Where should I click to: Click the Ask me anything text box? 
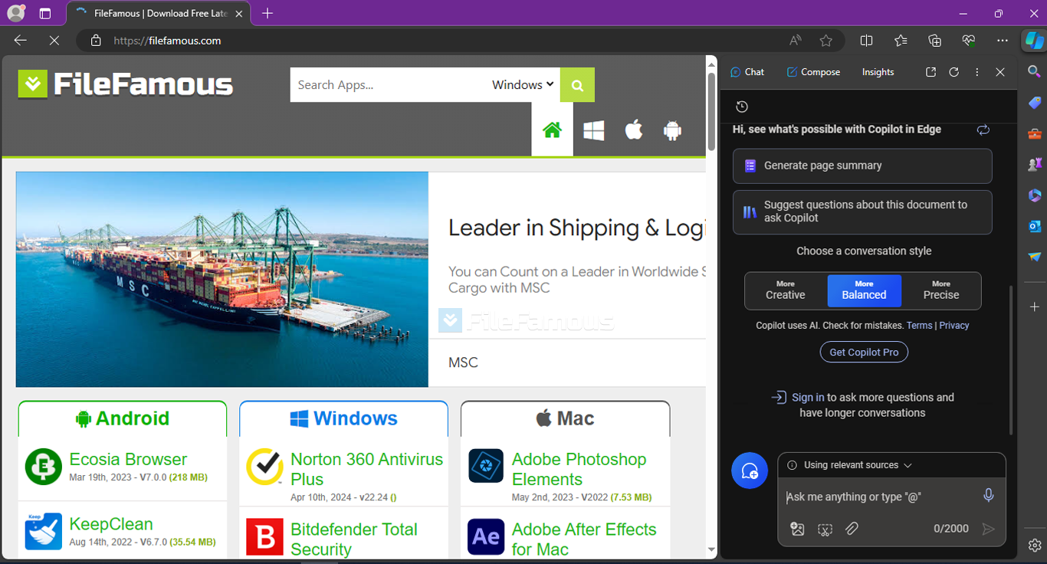(x=881, y=497)
